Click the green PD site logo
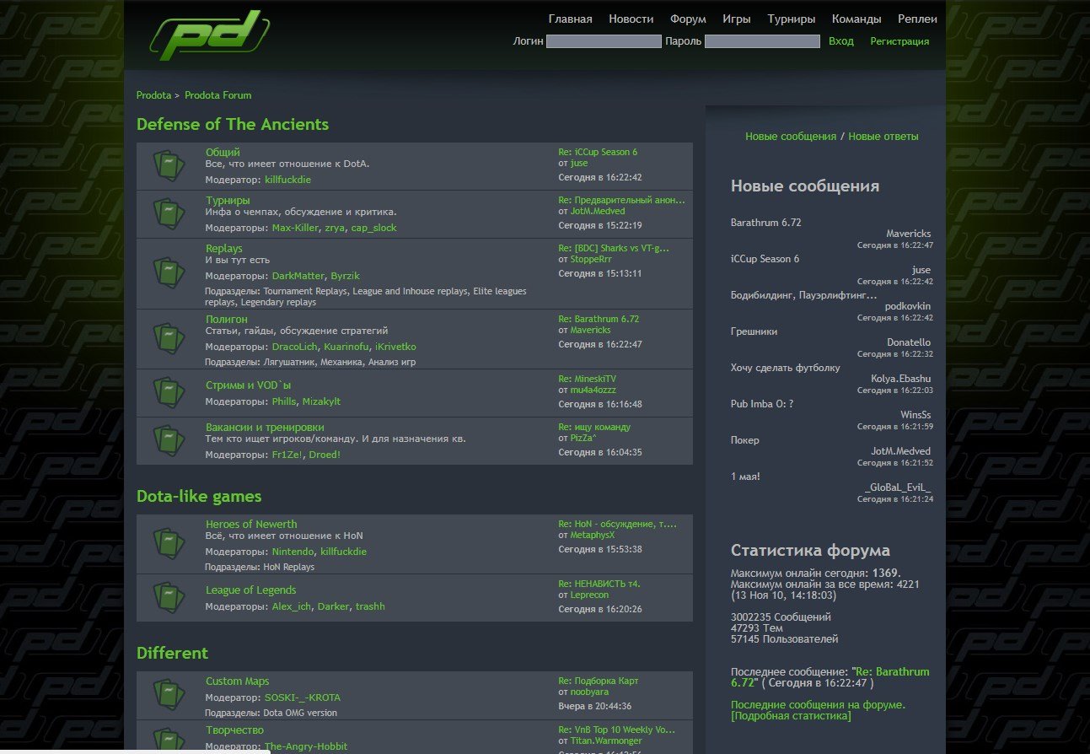The width and height of the screenshot is (1090, 754). (x=211, y=35)
